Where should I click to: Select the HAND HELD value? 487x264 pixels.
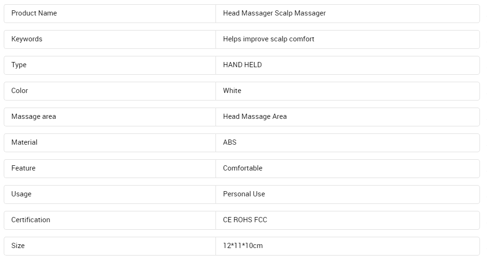tap(242, 65)
